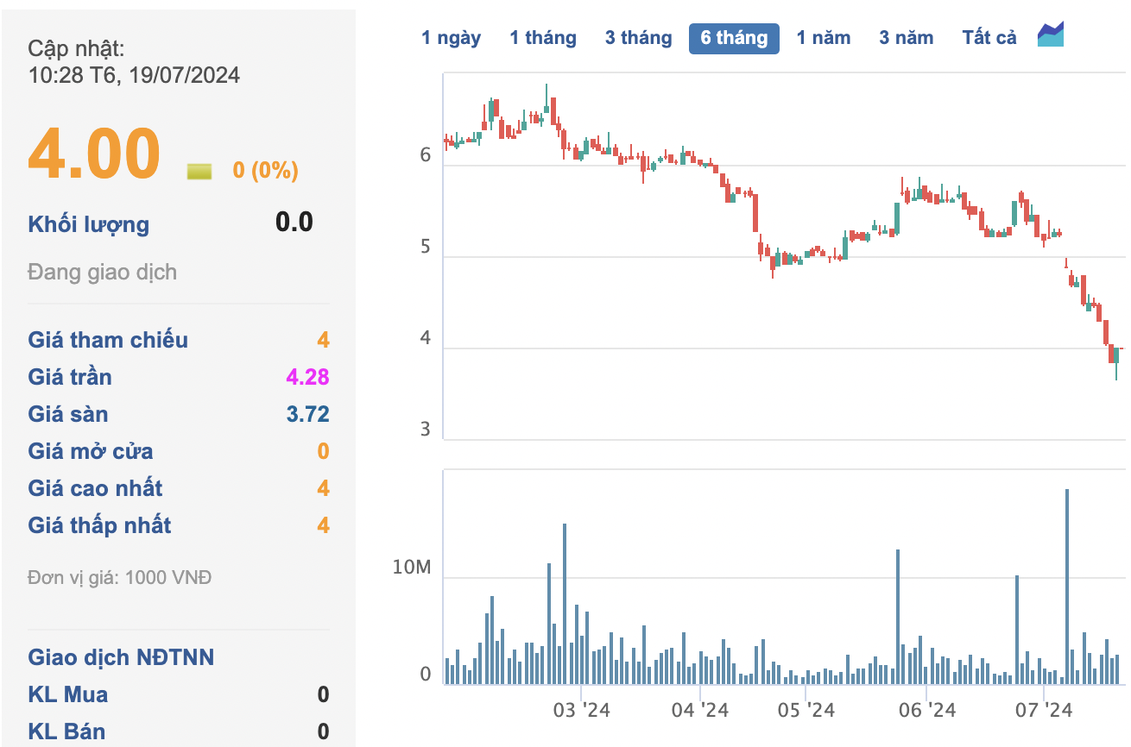This screenshot has height=747, width=1131.
Task: Click the tallest volume bar before 03 '24
Action: coord(565,604)
